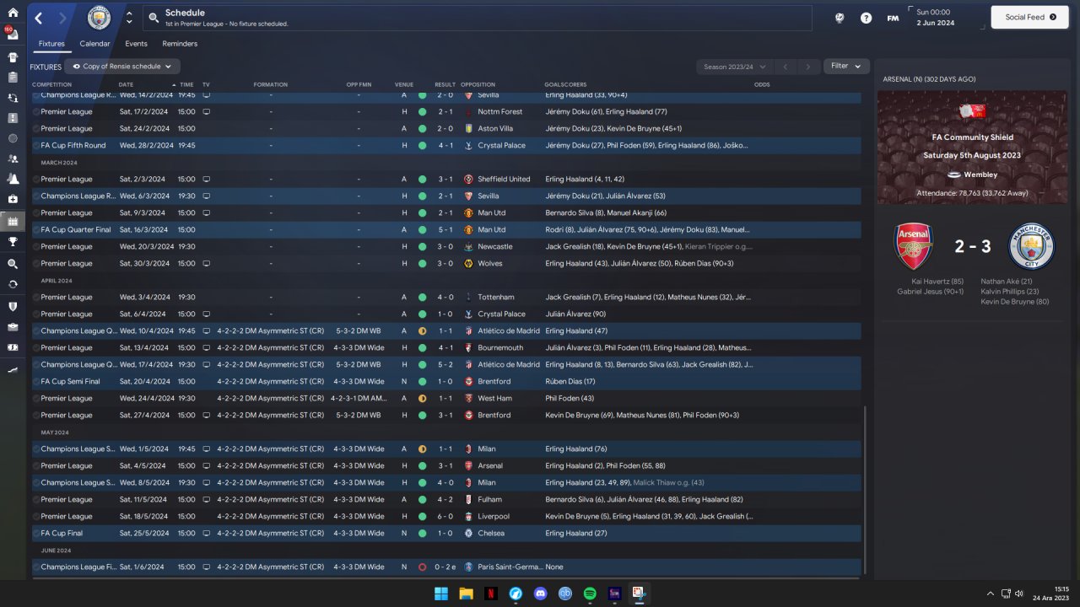The image size is (1080, 607).
Task: Click the date display Sun 2 Jun 2024
Action: [x=945, y=17]
